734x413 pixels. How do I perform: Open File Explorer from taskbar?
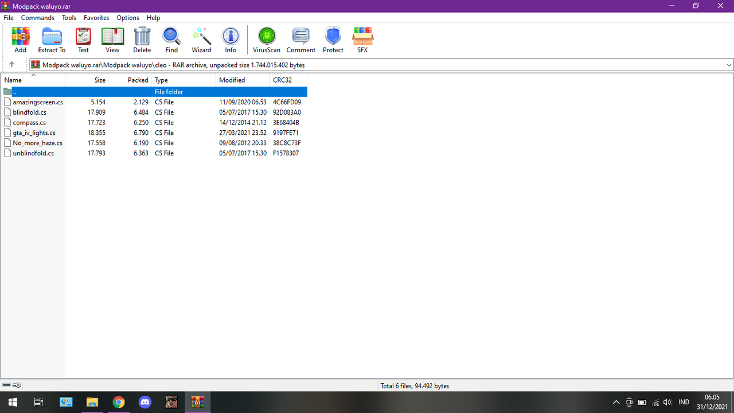(x=92, y=402)
